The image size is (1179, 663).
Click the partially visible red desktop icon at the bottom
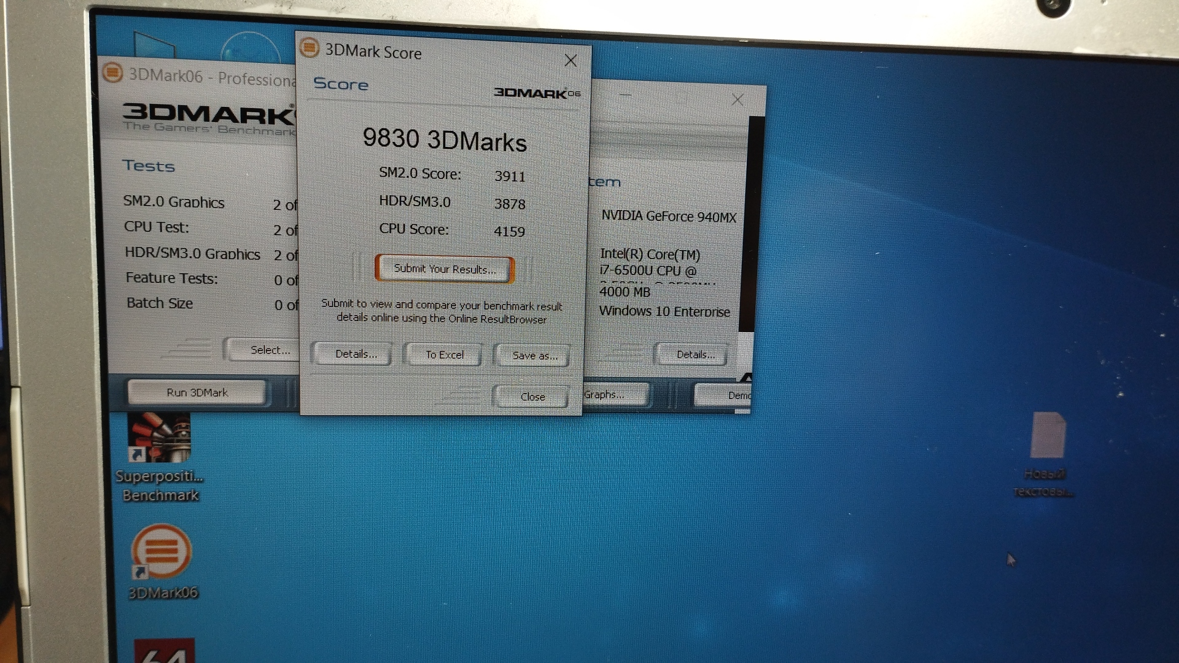pos(164,651)
